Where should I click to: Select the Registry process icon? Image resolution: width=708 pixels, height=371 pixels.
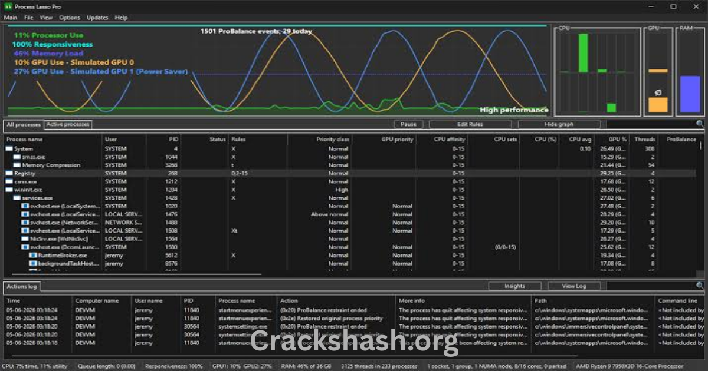tap(9, 173)
